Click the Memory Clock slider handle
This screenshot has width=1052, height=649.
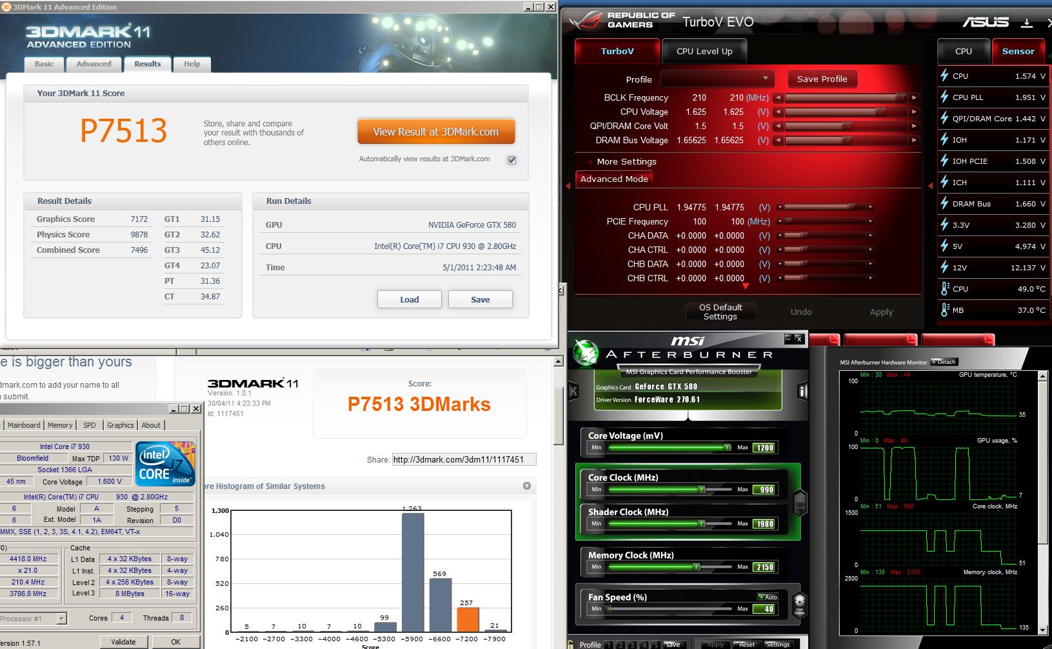(x=697, y=567)
